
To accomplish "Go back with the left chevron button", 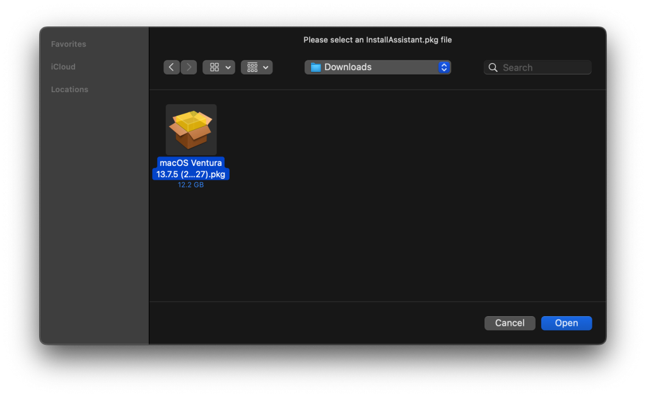I will (x=172, y=67).
